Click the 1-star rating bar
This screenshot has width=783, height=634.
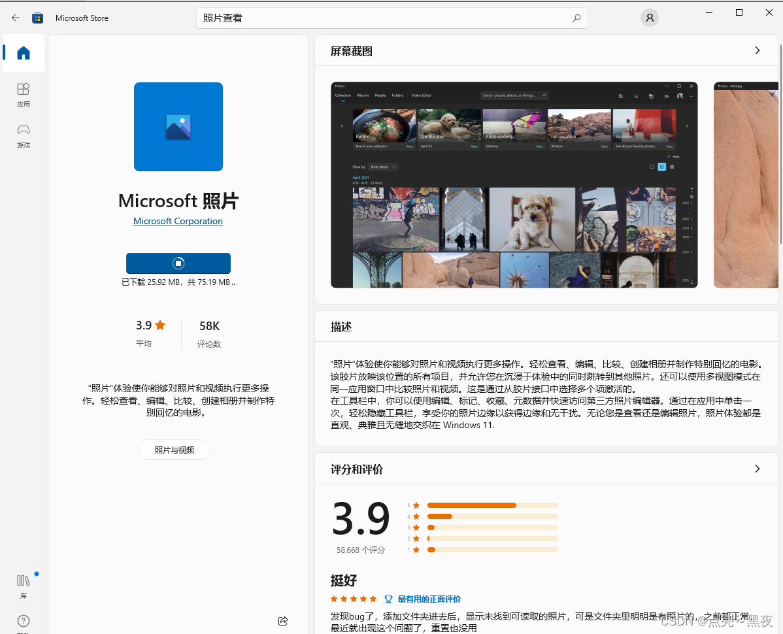[492, 550]
